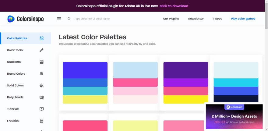The height and width of the screenshot is (131, 268).
Task: Click the Colorsinspo logo icon
Action: click(x=11, y=19)
